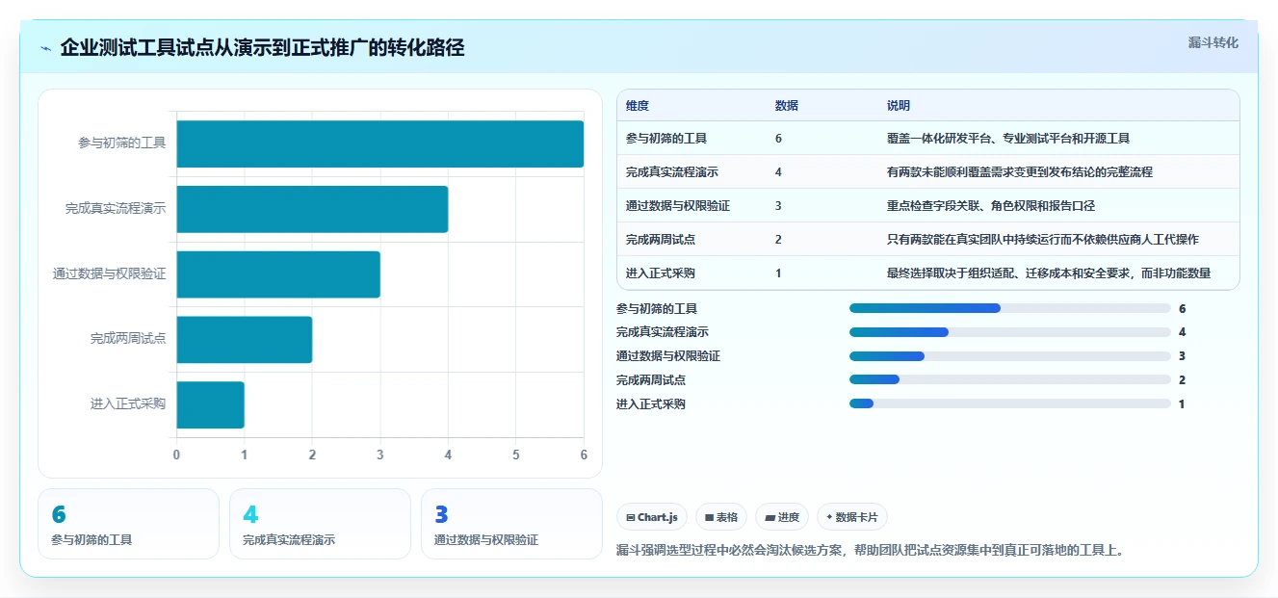This screenshot has height=598, width=1278.
Task: Click the 表格 tag chip
Action: coord(721,517)
